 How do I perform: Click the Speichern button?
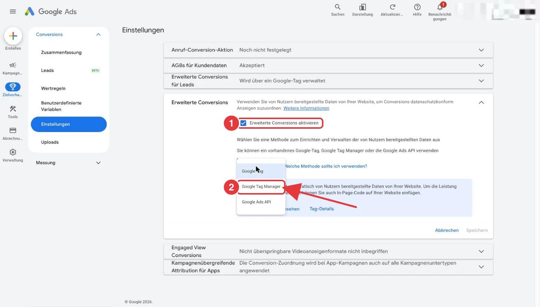(477, 230)
